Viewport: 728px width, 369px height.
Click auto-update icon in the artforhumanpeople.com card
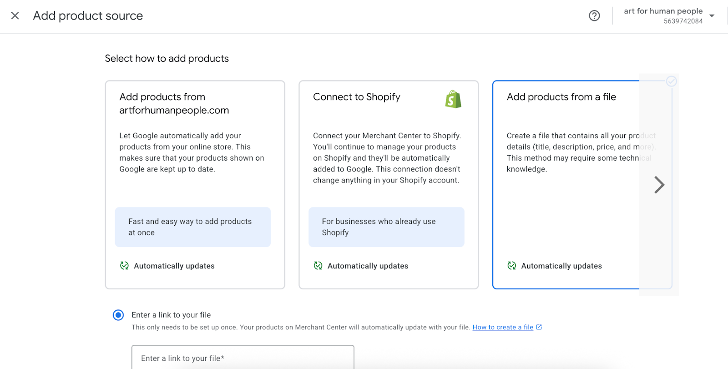(x=124, y=266)
